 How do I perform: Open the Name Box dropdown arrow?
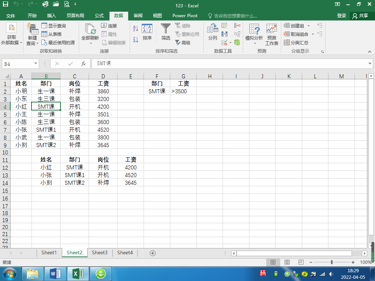click(36, 64)
